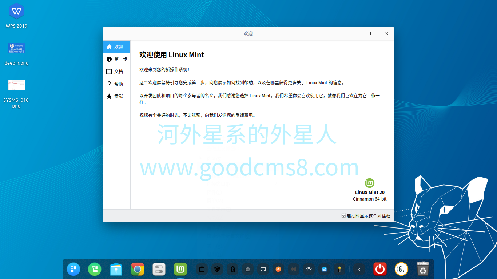Open the trash bin in the dock
Screen dimensions: 497x279
423,269
